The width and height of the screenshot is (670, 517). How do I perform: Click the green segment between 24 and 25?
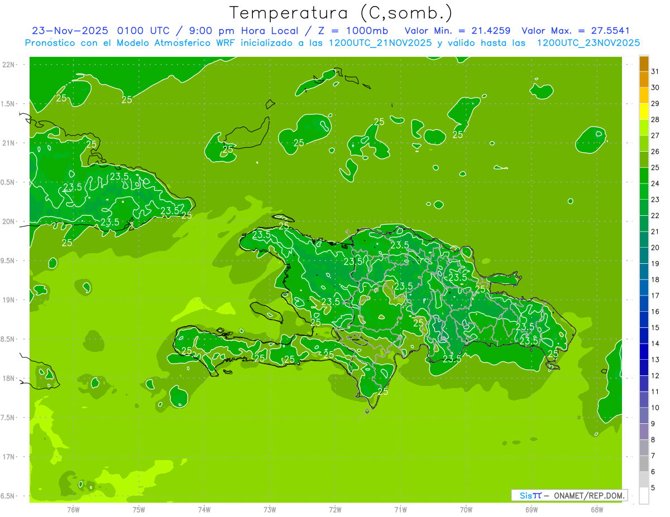pos(644,175)
